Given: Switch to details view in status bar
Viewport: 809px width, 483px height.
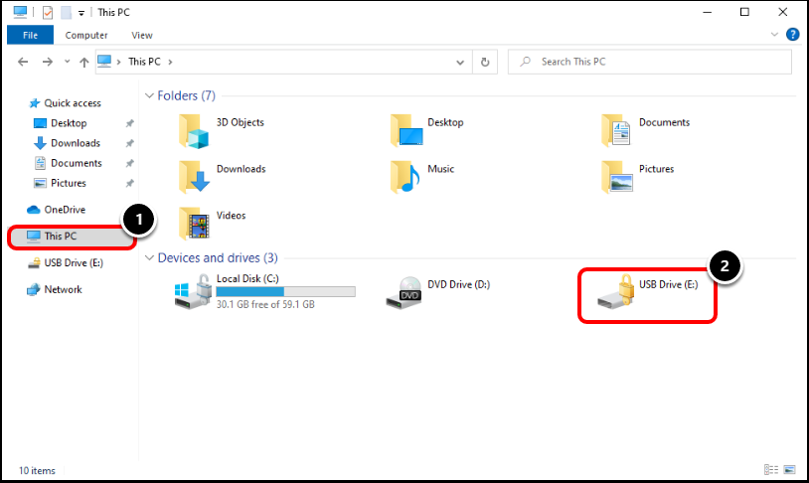Looking at the screenshot, I should tap(771, 469).
